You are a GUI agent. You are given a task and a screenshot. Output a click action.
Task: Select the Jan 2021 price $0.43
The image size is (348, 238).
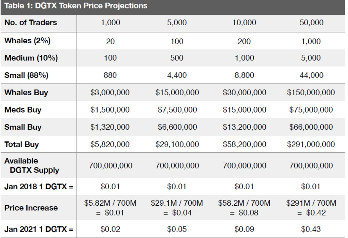(311, 230)
